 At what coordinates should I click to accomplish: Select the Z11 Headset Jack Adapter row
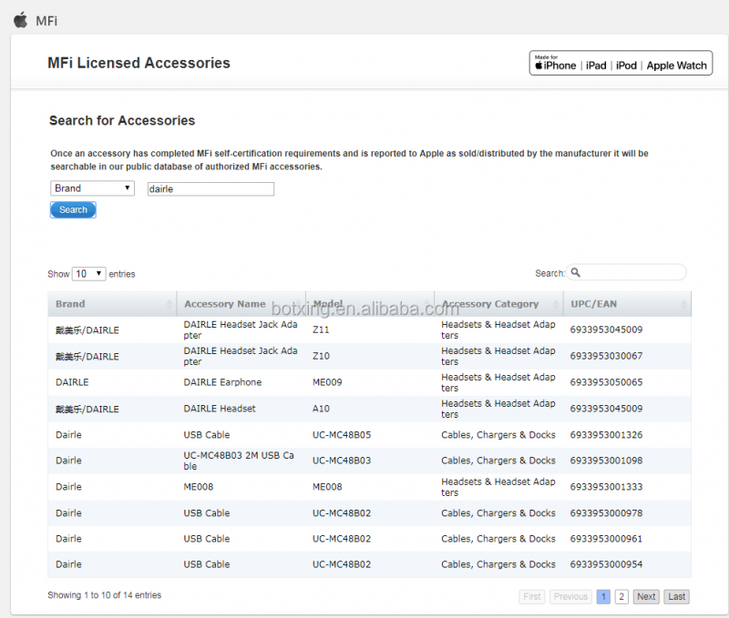tap(369, 329)
